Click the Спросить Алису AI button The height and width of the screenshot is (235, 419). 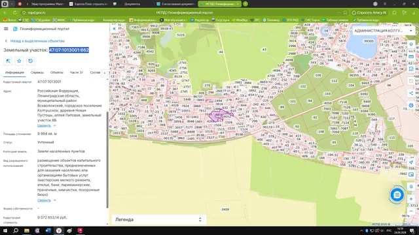pyautogui.click(x=369, y=12)
